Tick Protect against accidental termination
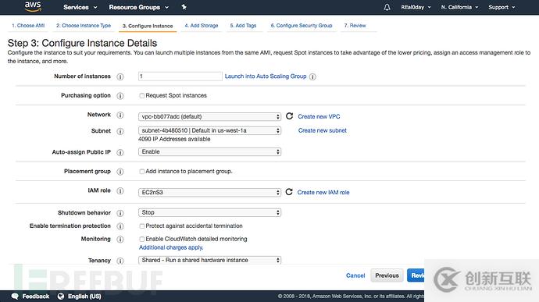This screenshot has width=539, height=302. click(141, 226)
